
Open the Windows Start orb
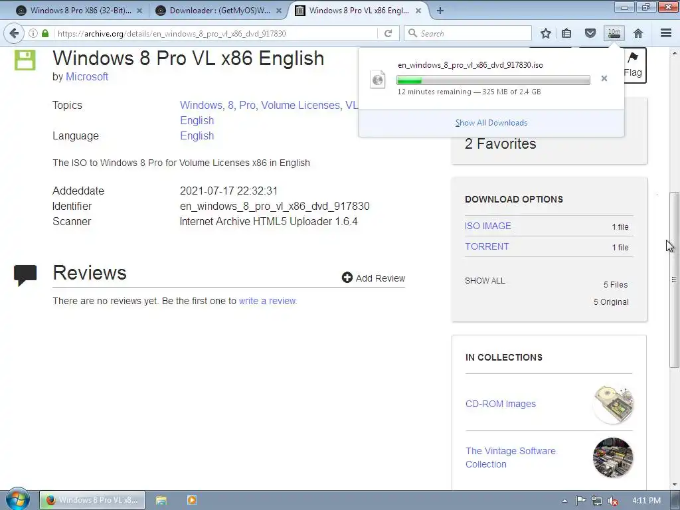click(17, 499)
